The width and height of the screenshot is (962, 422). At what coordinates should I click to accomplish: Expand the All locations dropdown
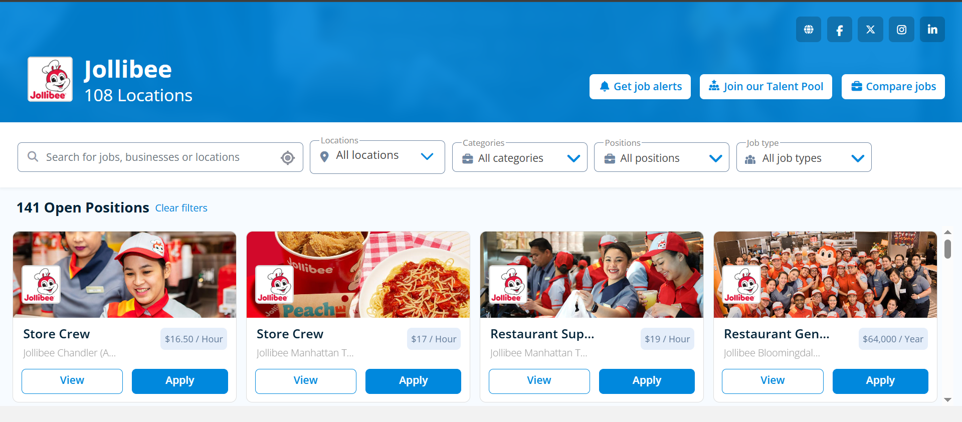[x=377, y=157]
